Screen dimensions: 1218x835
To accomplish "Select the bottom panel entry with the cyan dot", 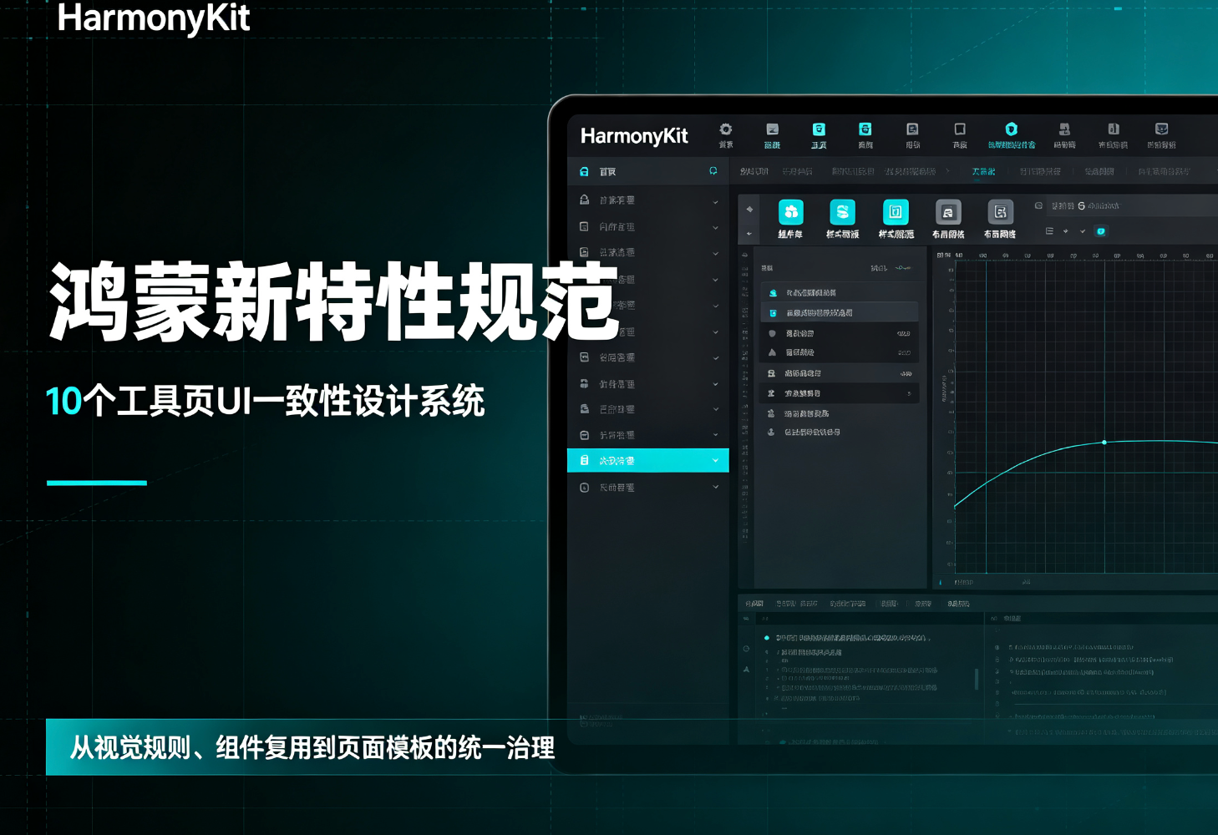I will pyautogui.click(x=848, y=638).
